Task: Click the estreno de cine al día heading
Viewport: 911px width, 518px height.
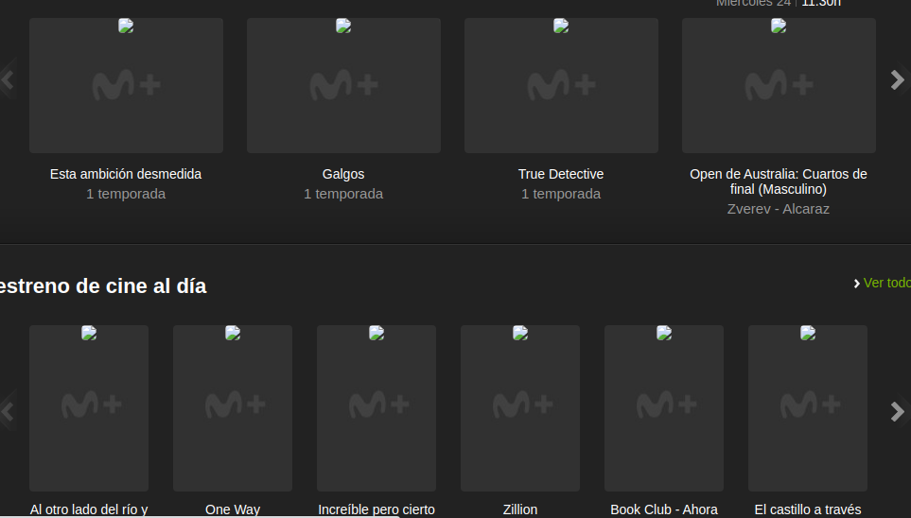Action: point(103,285)
